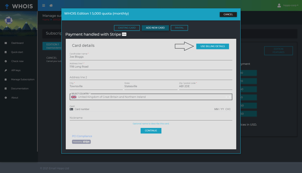Click the Stripe badge next to payment heading
The height and width of the screenshot is (173, 302).
(124, 34)
